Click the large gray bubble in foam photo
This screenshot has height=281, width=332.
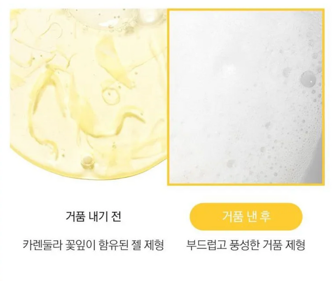pyautogui.click(x=308, y=79)
